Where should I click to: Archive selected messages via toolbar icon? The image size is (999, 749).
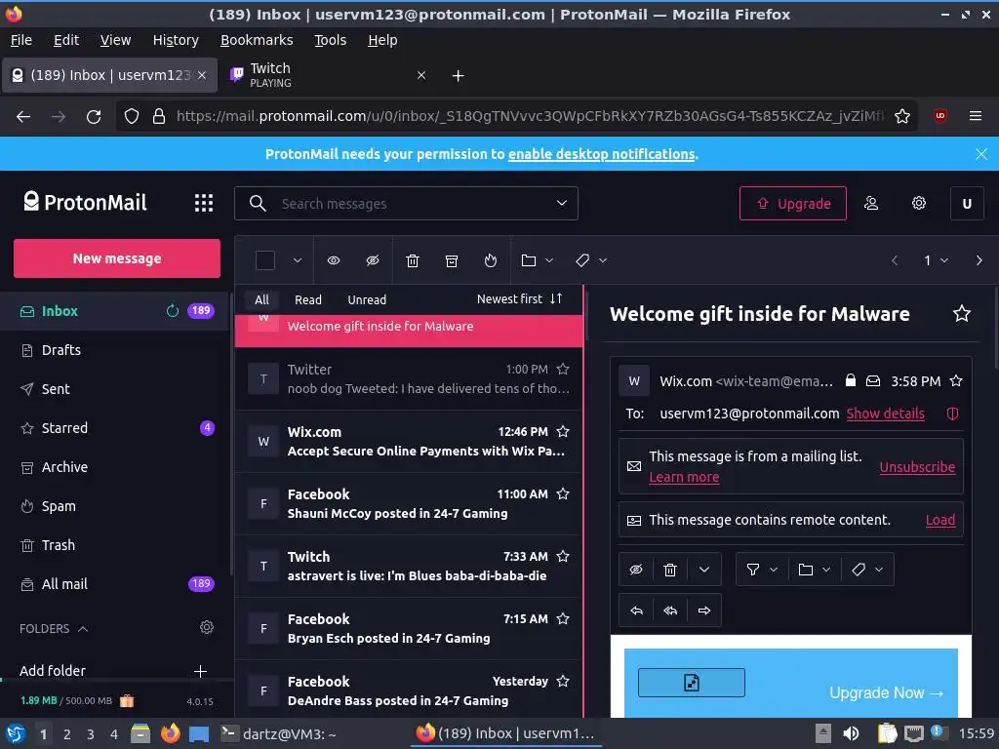(x=452, y=260)
